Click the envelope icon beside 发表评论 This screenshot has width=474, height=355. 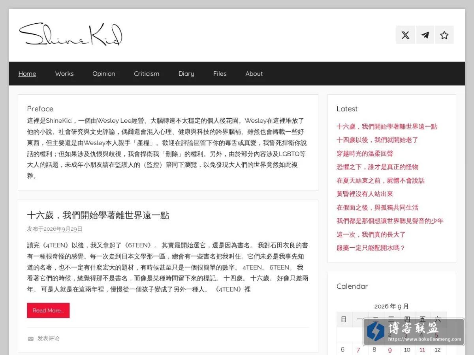point(30,338)
